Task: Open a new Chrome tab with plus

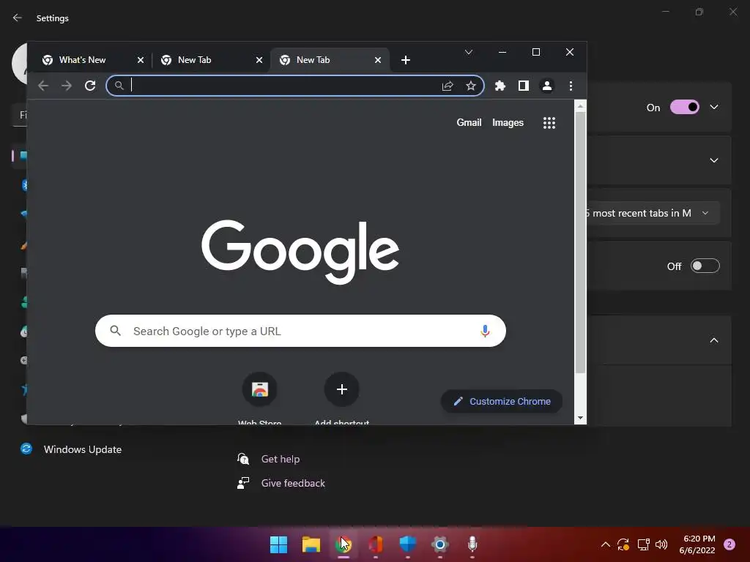Action: point(406,60)
